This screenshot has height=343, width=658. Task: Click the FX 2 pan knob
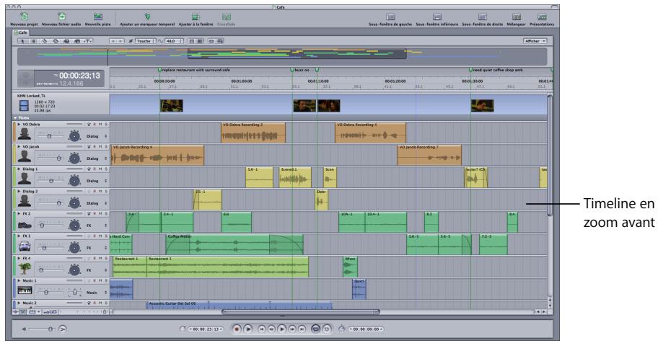(74, 225)
